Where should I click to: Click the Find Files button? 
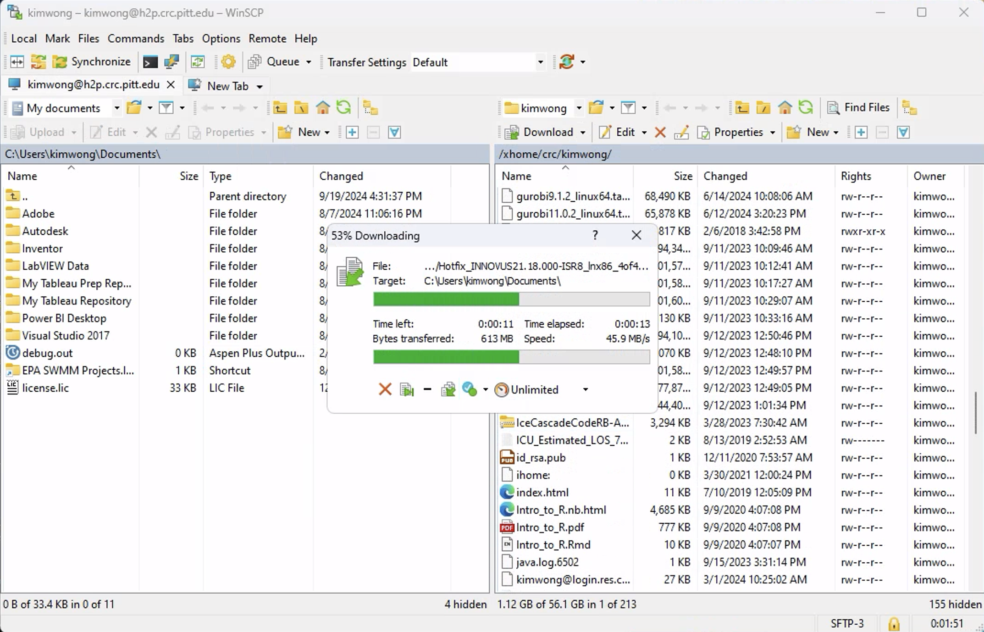pyautogui.click(x=858, y=107)
